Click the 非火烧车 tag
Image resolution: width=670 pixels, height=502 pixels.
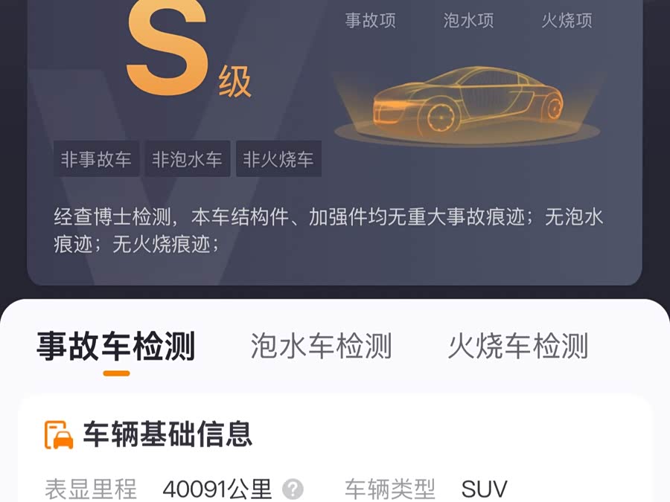(x=278, y=159)
